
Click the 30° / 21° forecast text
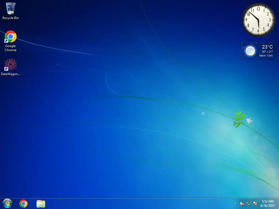267,52
